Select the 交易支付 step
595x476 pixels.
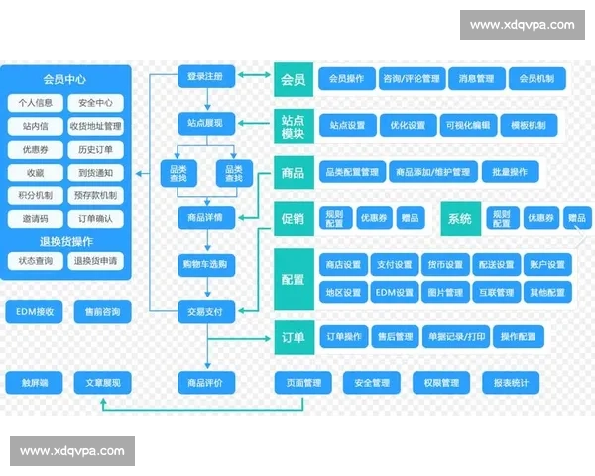pos(206,312)
